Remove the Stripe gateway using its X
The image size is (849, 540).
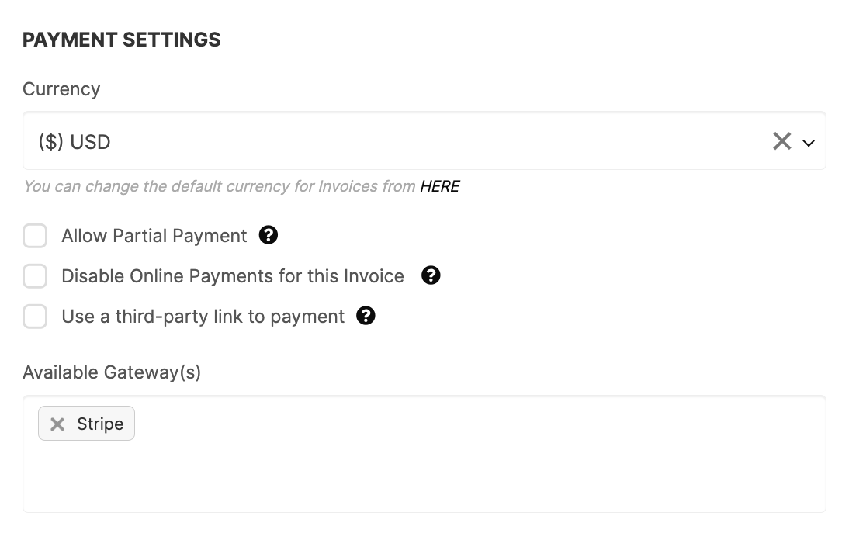[x=57, y=424]
